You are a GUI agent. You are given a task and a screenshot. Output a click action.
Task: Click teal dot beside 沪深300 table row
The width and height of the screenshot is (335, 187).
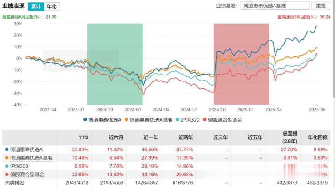coord(6,166)
